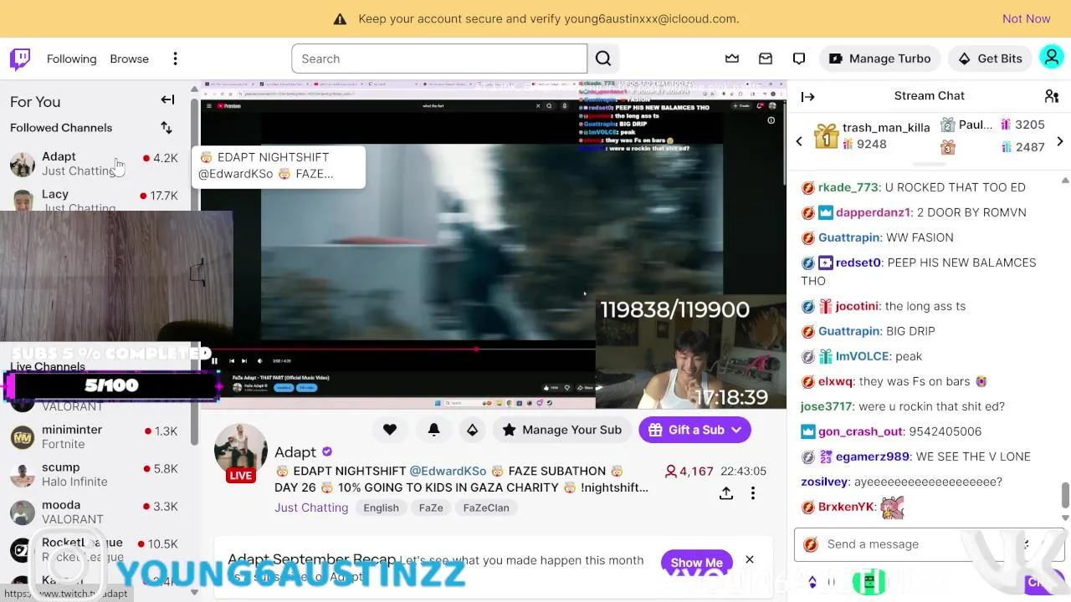Toggle the notification bell for Adapt

pos(433,430)
